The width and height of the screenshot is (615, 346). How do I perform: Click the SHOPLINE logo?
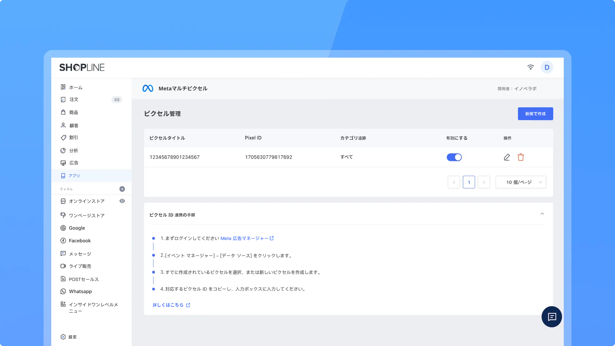point(82,67)
